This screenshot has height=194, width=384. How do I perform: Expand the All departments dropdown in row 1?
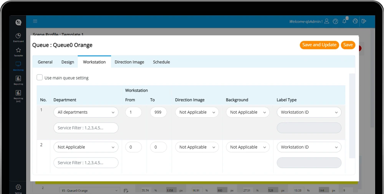point(86,112)
